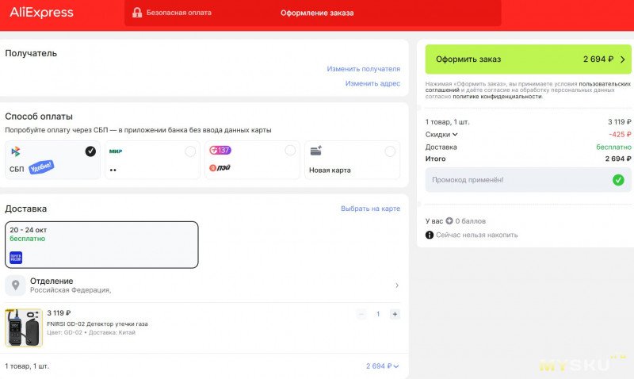Select Новая карта payment option
634x379 pixels.
click(352, 160)
